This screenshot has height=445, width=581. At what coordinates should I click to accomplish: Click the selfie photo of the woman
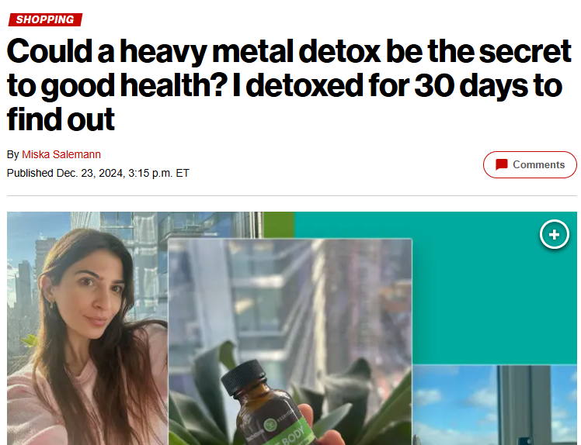(x=88, y=328)
